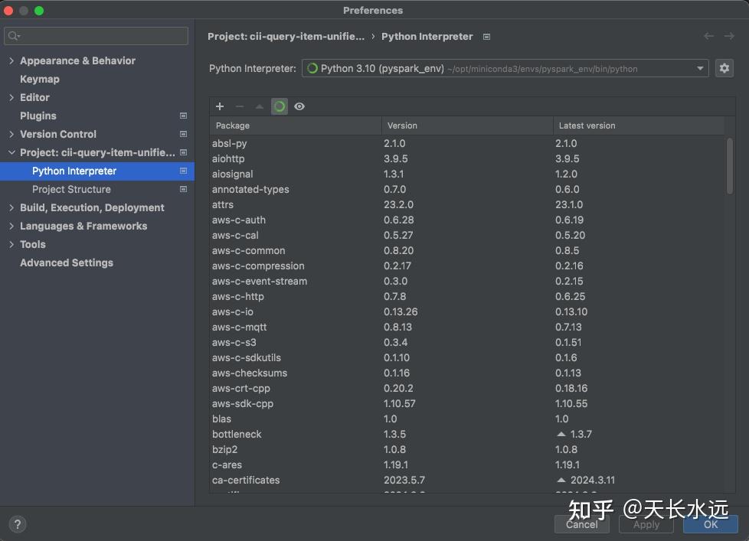Select the aws-c-http package row
The height and width of the screenshot is (541, 749).
306,296
